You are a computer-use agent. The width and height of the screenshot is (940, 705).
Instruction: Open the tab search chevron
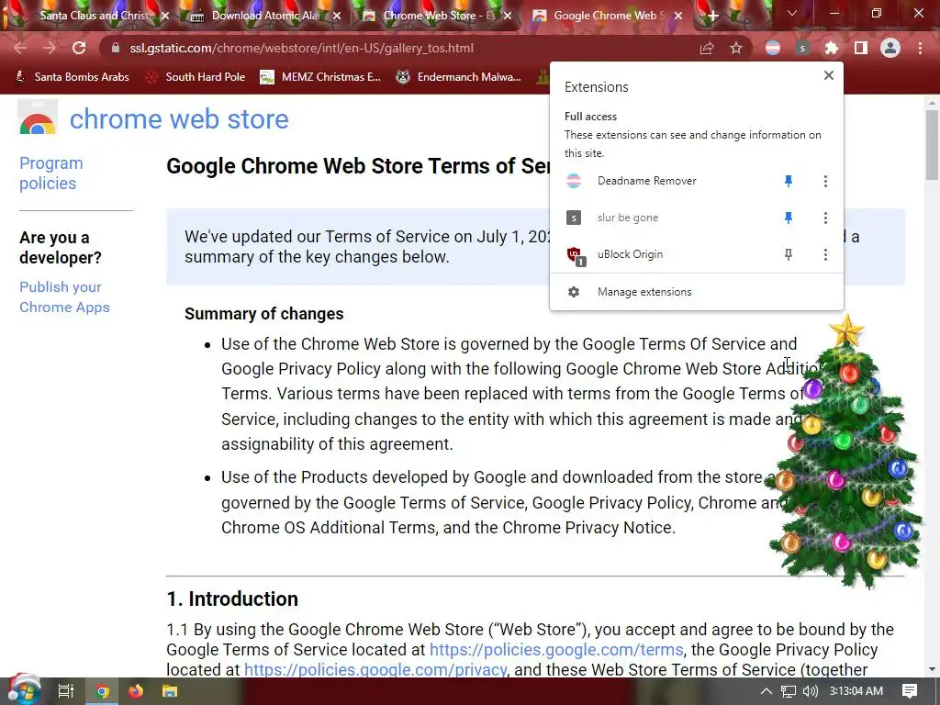click(x=792, y=13)
